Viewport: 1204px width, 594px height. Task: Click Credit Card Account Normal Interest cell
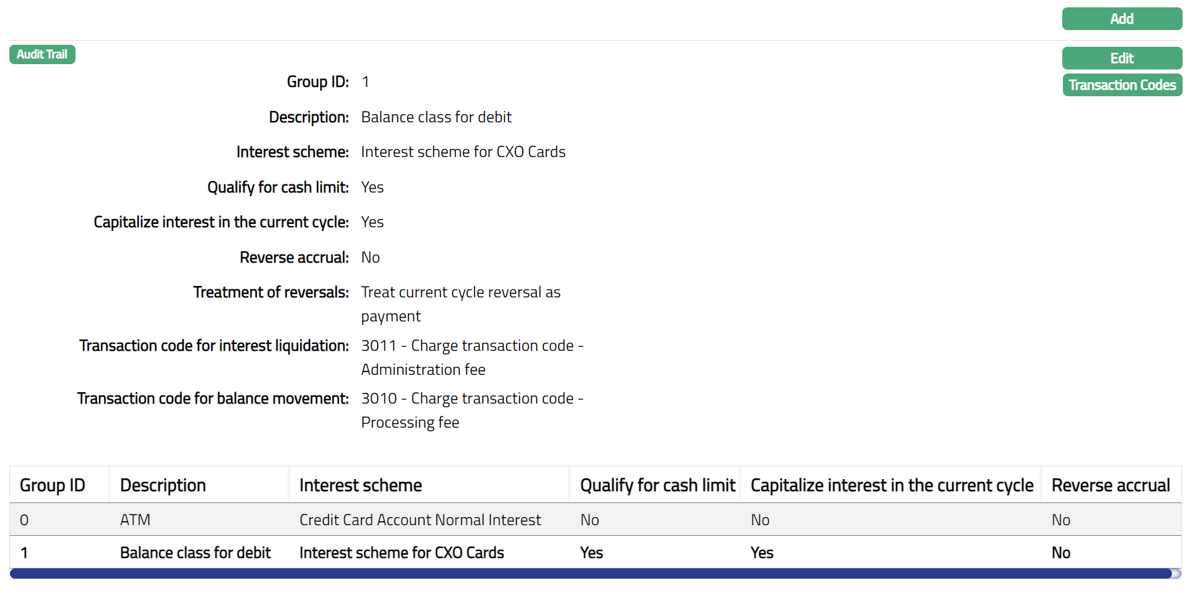click(420, 520)
